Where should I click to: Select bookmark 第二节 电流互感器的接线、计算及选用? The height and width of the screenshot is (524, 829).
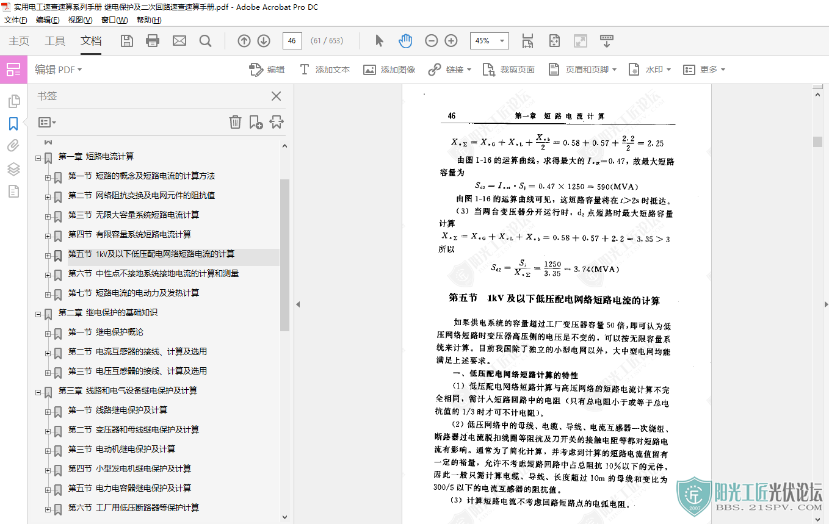tap(137, 351)
